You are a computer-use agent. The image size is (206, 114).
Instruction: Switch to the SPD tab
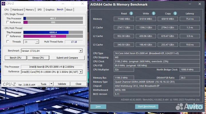coord(39,10)
